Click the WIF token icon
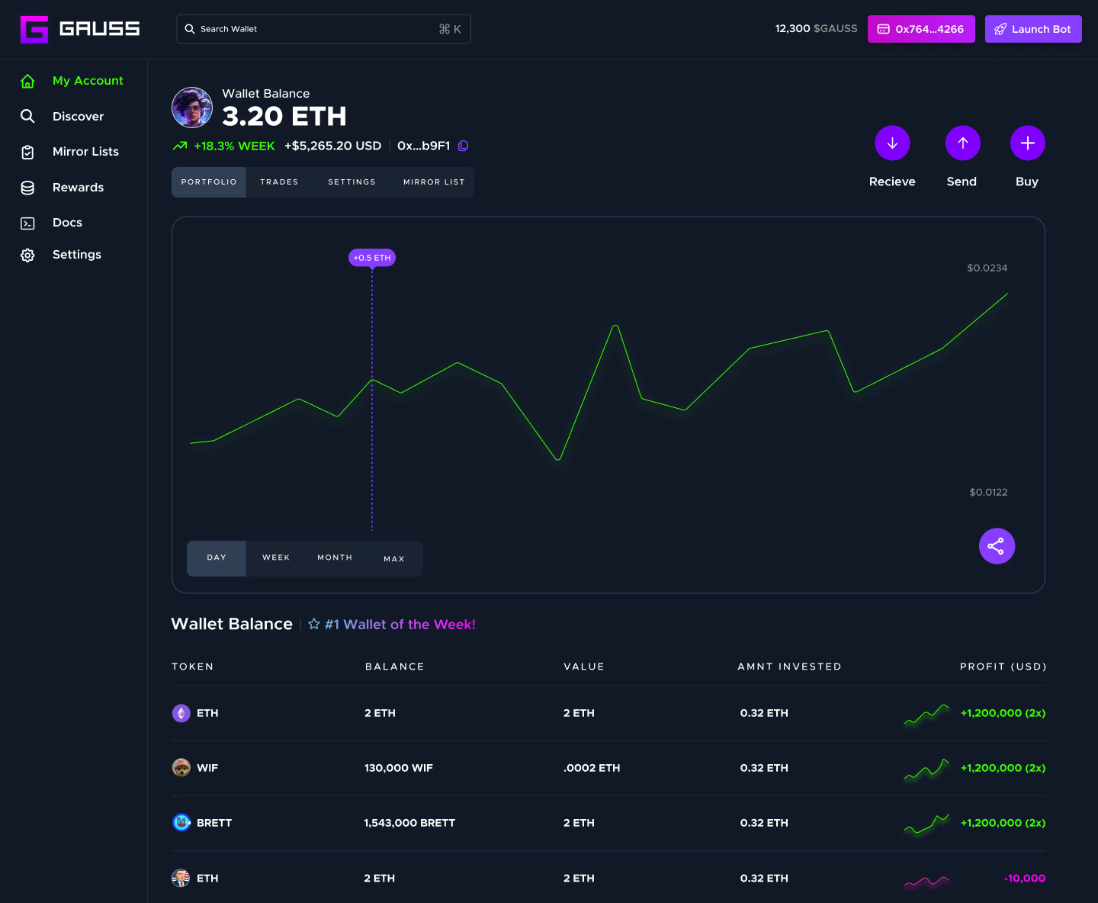The width and height of the screenshot is (1098, 903). (x=181, y=768)
